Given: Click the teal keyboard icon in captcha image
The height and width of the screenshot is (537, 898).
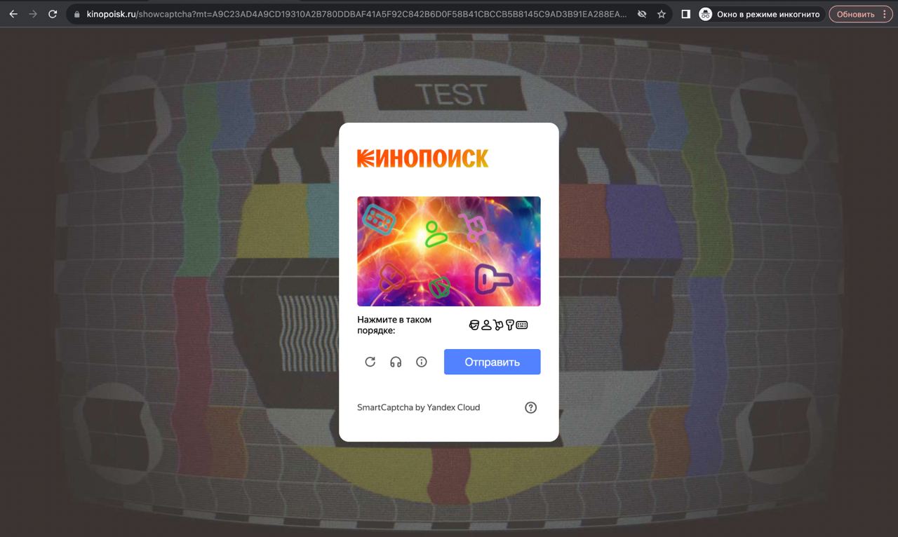Looking at the screenshot, I should click(379, 219).
